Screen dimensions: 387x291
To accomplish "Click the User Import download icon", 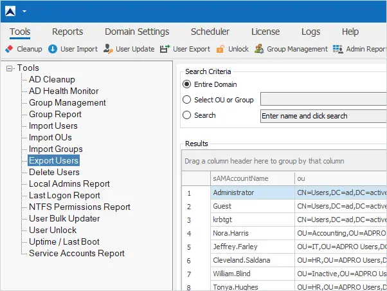I will [x=53, y=49].
